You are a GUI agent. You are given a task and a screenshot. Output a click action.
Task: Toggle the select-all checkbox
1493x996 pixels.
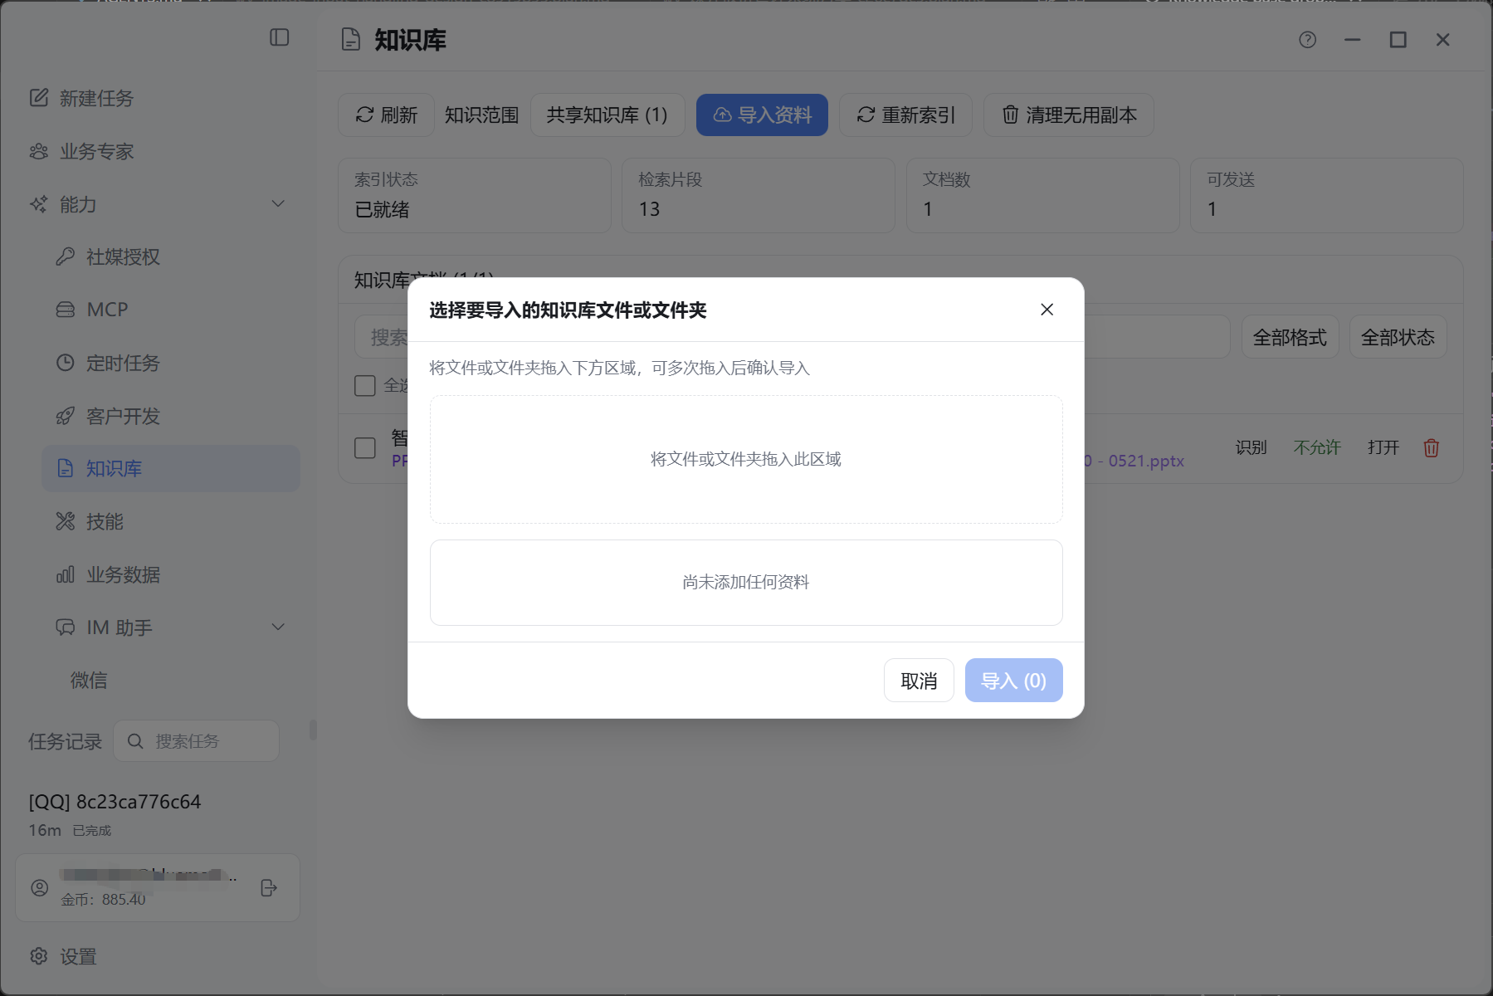(x=365, y=385)
